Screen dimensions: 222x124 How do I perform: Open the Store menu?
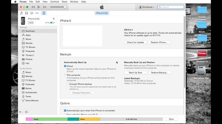pyautogui.click(x=65, y=2)
